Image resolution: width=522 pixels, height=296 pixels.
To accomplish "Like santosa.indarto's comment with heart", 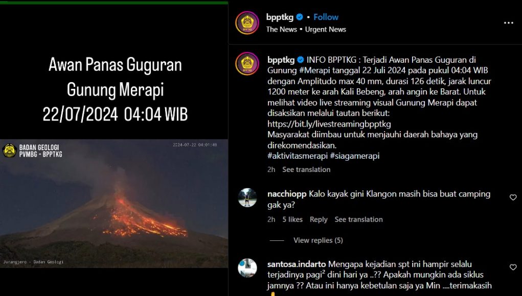I will click(513, 267).
